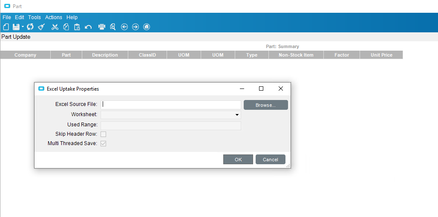438x217 pixels.
Task: Minimize the Excel Uptake Properties dialog
Action: tap(242, 89)
